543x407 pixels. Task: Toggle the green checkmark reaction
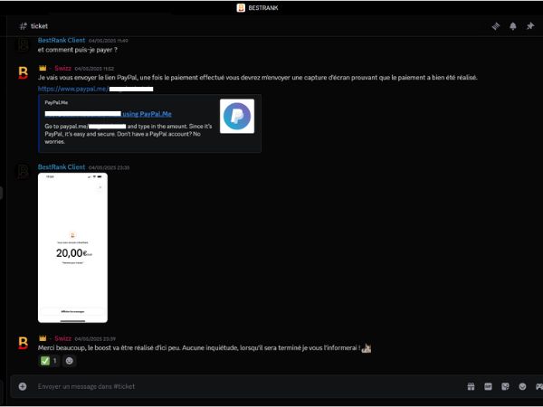pos(49,361)
